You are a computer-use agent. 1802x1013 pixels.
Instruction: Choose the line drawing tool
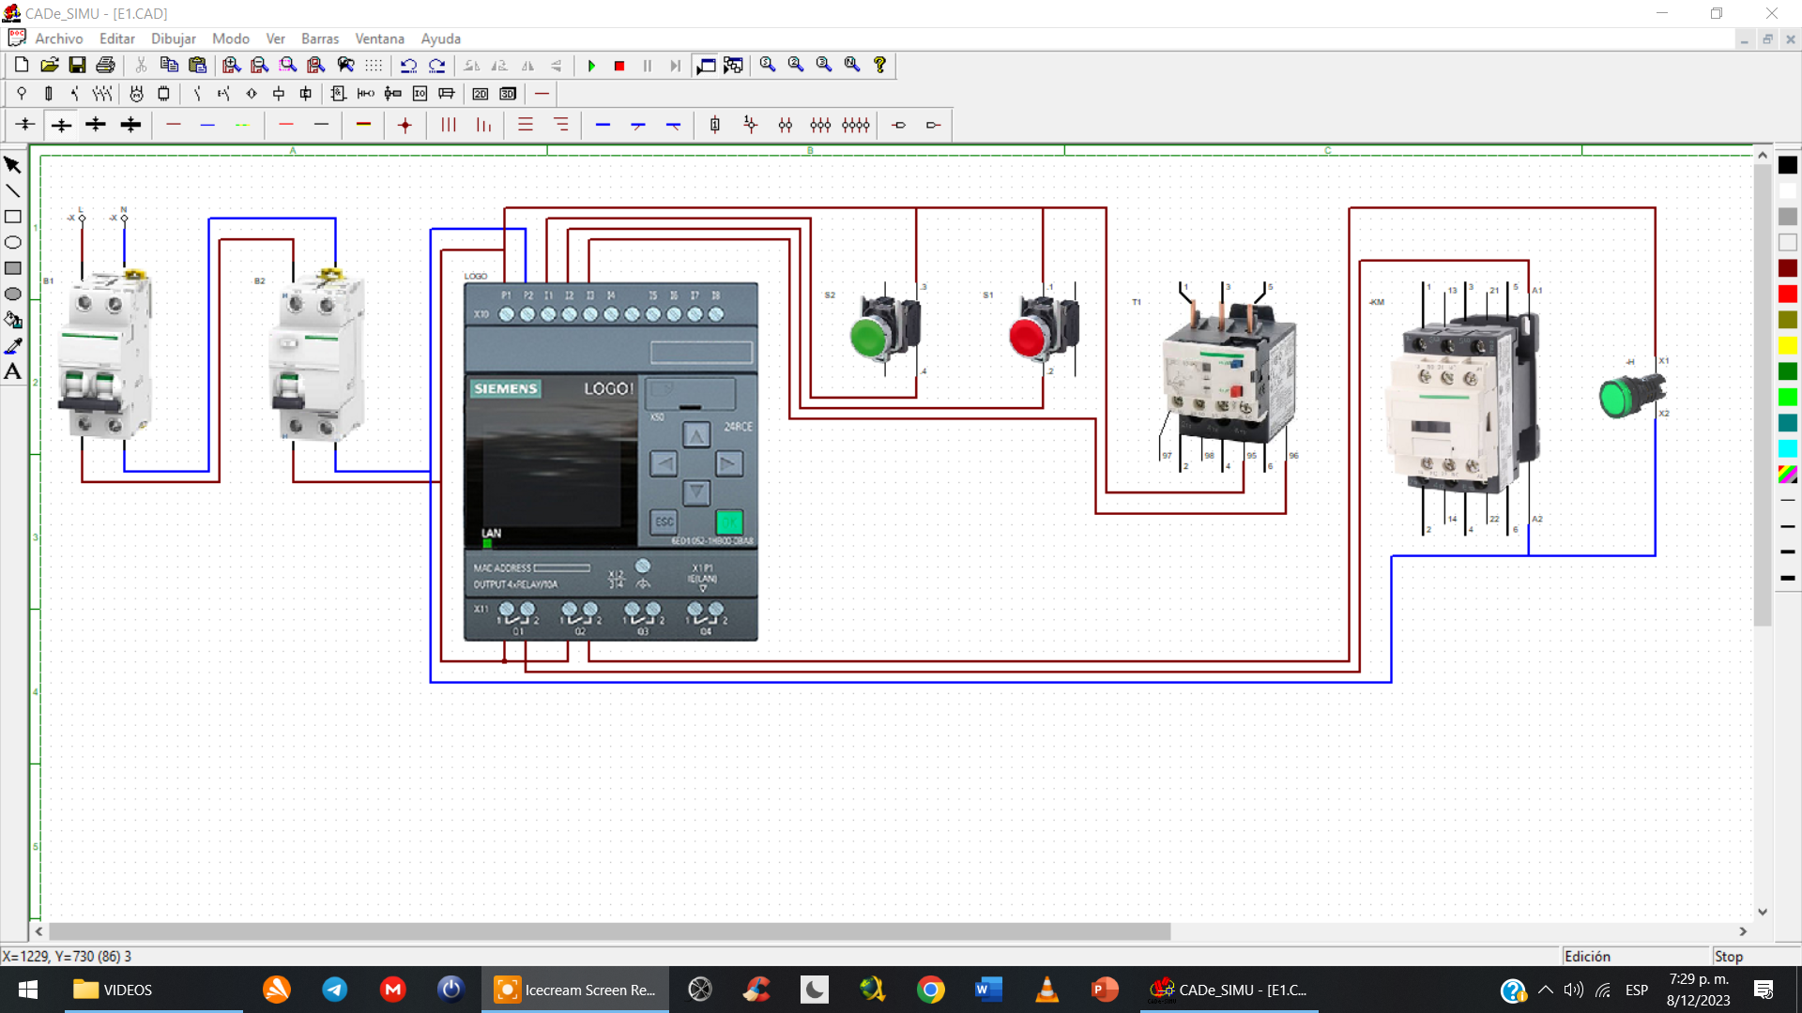[13, 190]
